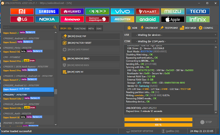Run [BROM] WIPE NV
Image resolution: width=220 pixels, height=135 pixels.
[90, 72]
